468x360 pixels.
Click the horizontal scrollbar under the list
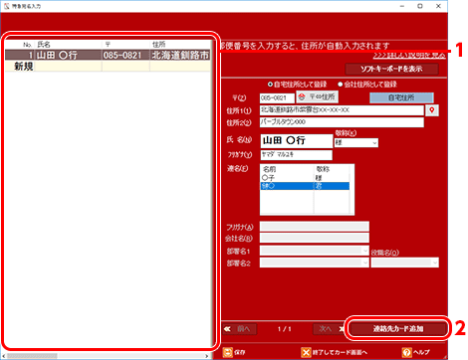point(107,356)
